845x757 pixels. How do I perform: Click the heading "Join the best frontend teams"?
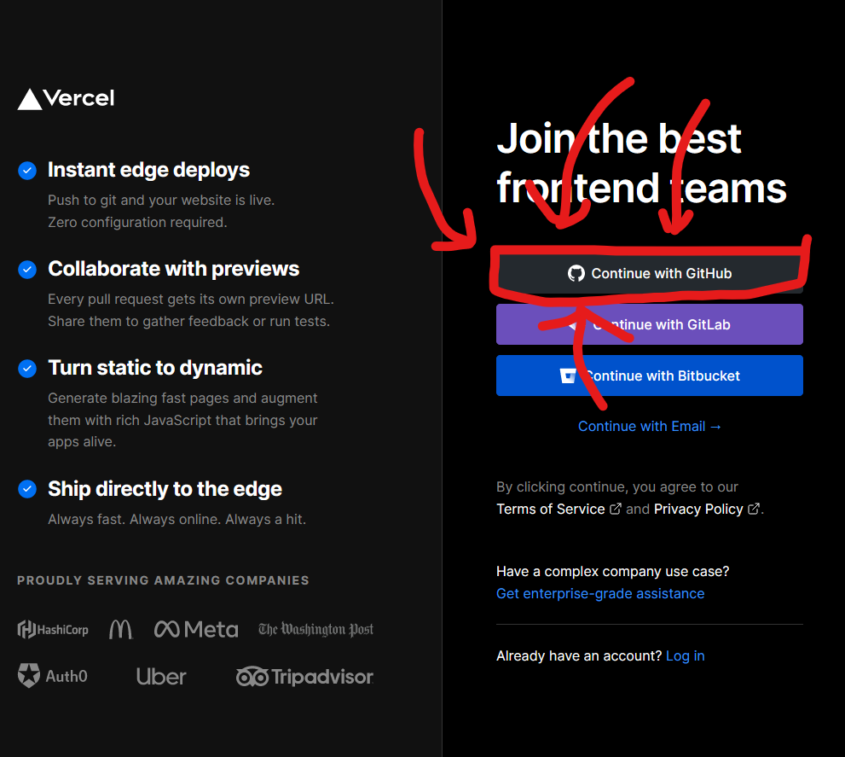coord(641,163)
